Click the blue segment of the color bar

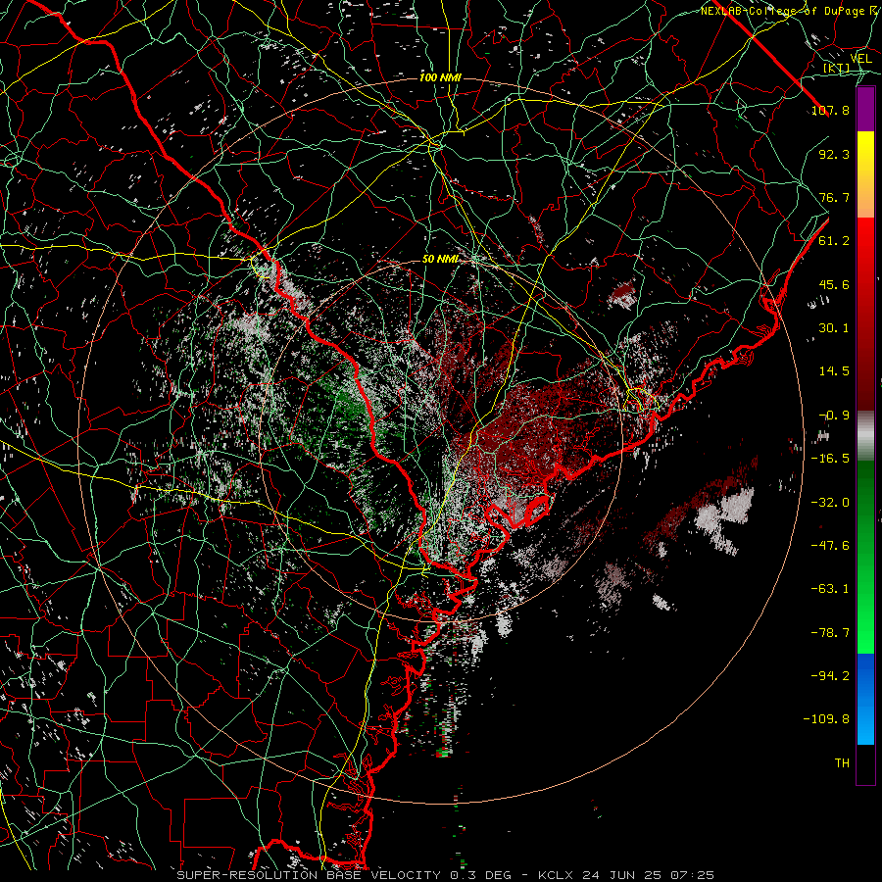pyautogui.click(x=865, y=699)
